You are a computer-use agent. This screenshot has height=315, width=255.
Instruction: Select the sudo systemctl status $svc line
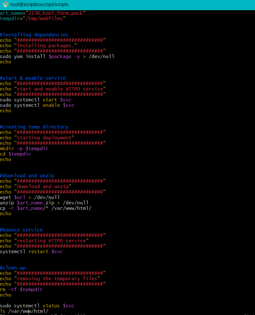pos(37,305)
